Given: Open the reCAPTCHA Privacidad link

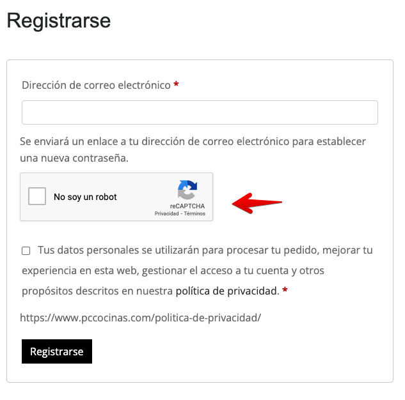Looking at the screenshot, I should click(166, 213).
